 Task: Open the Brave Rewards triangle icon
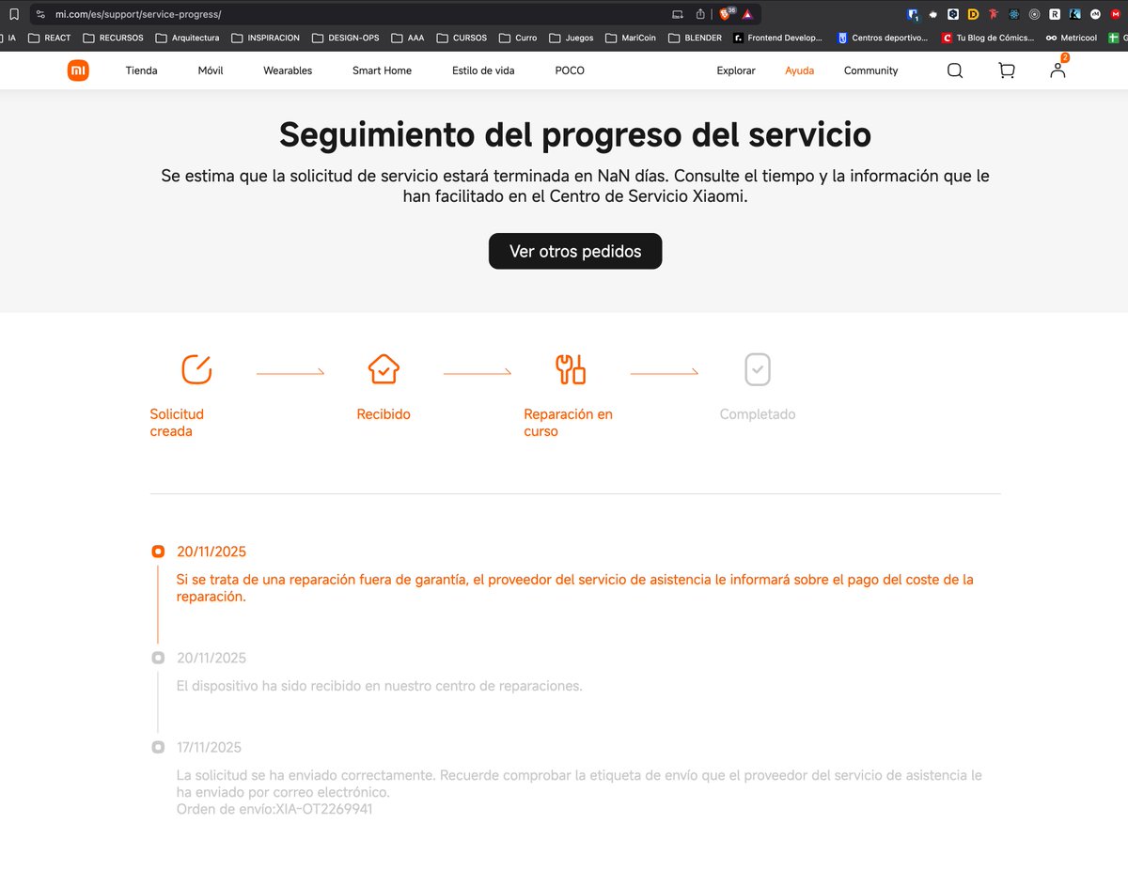(747, 14)
